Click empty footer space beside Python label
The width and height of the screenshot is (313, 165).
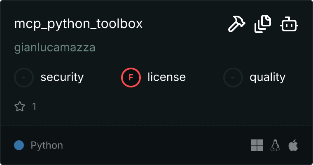click(156, 145)
